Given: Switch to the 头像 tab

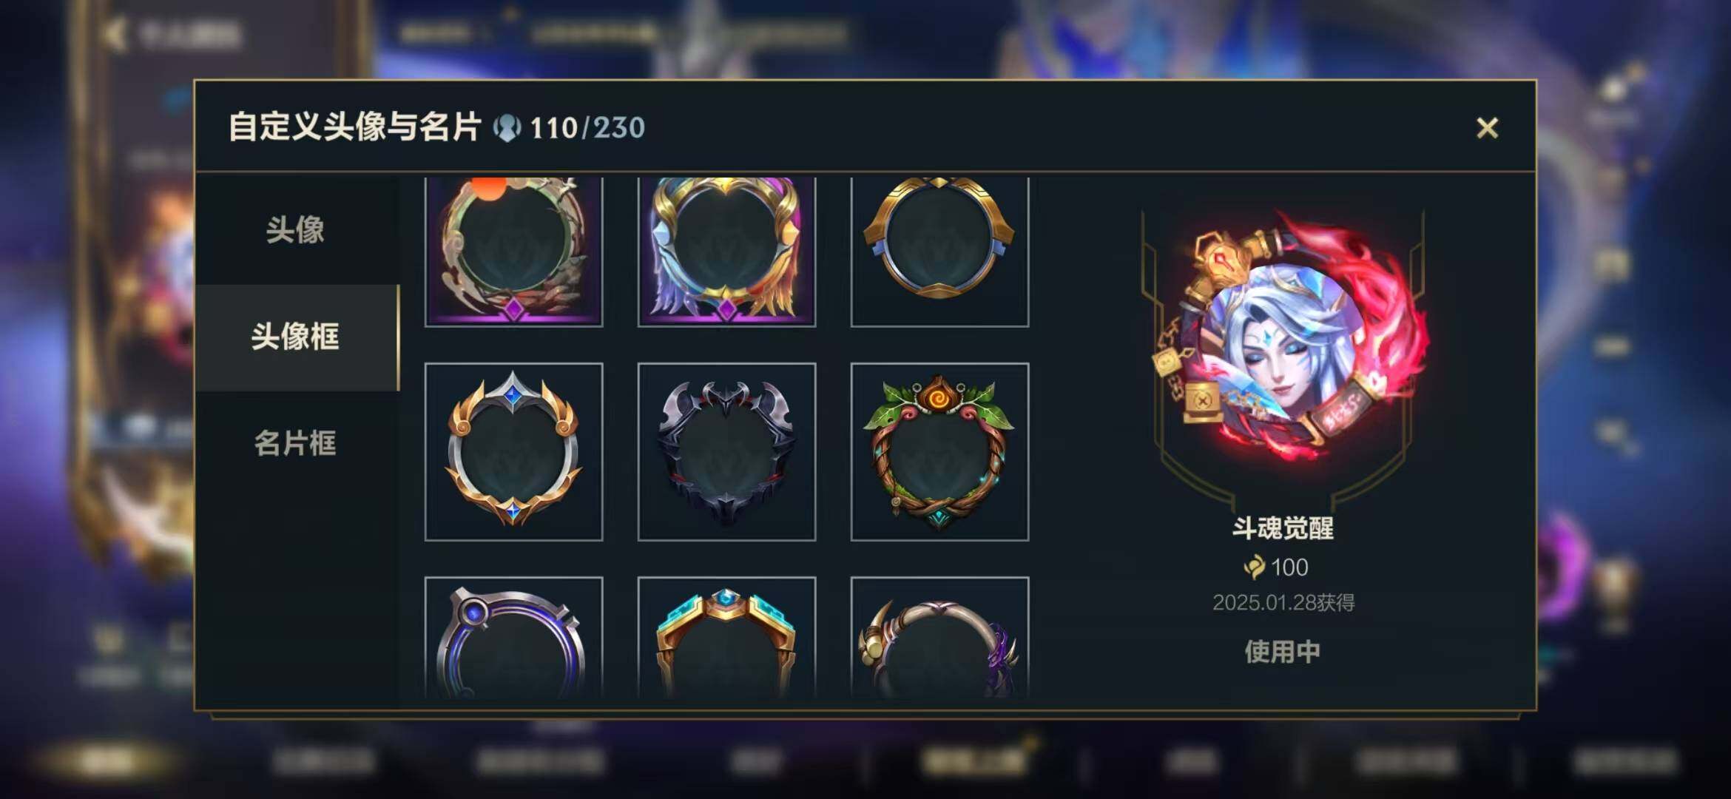Looking at the screenshot, I should tap(296, 229).
